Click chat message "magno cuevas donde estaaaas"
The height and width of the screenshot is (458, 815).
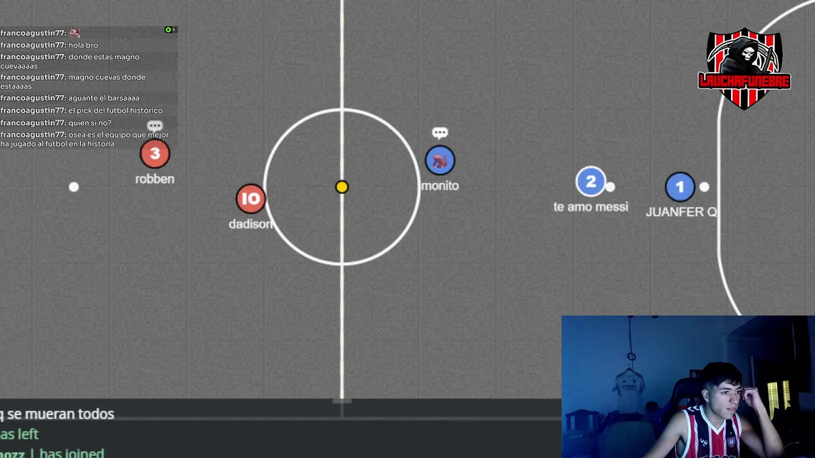(x=73, y=82)
